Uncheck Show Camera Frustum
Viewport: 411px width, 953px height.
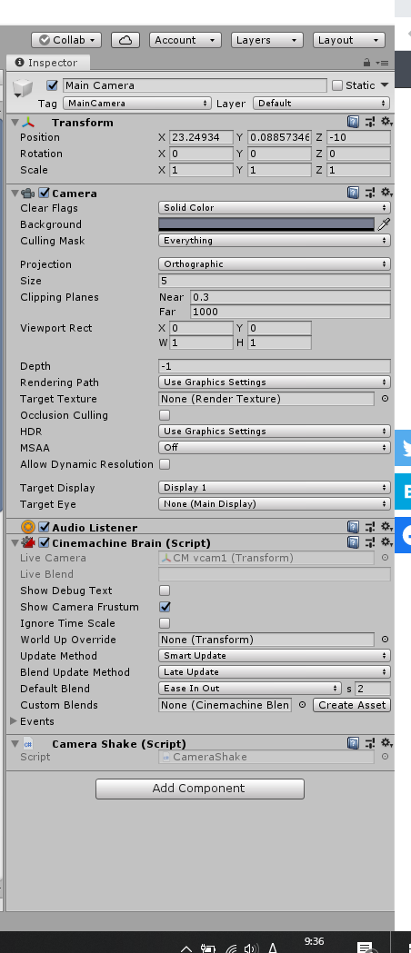(x=165, y=607)
